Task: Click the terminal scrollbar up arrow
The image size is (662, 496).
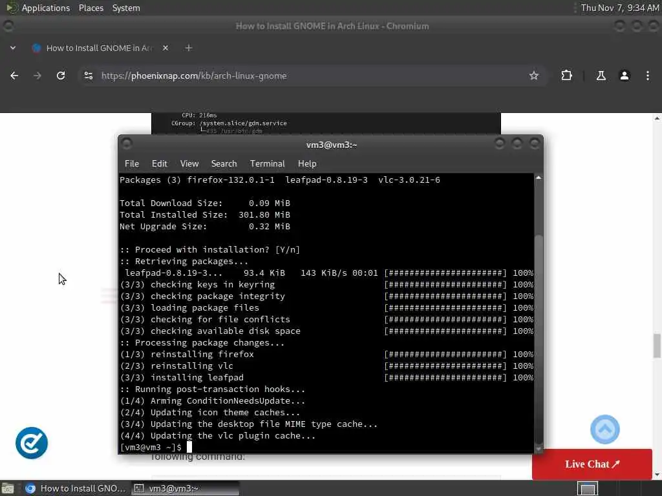Action: [539, 178]
